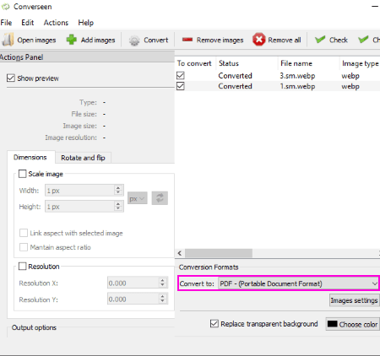Enable the Scale image checkbox
This screenshot has height=356, width=380.
pyautogui.click(x=22, y=174)
